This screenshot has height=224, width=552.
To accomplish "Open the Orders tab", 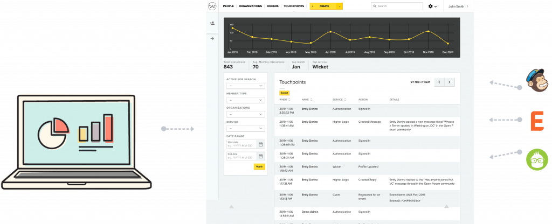I will tap(273, 6).
